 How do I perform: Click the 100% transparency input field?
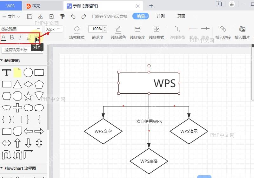pyautogui.click(x=96, y=29)
